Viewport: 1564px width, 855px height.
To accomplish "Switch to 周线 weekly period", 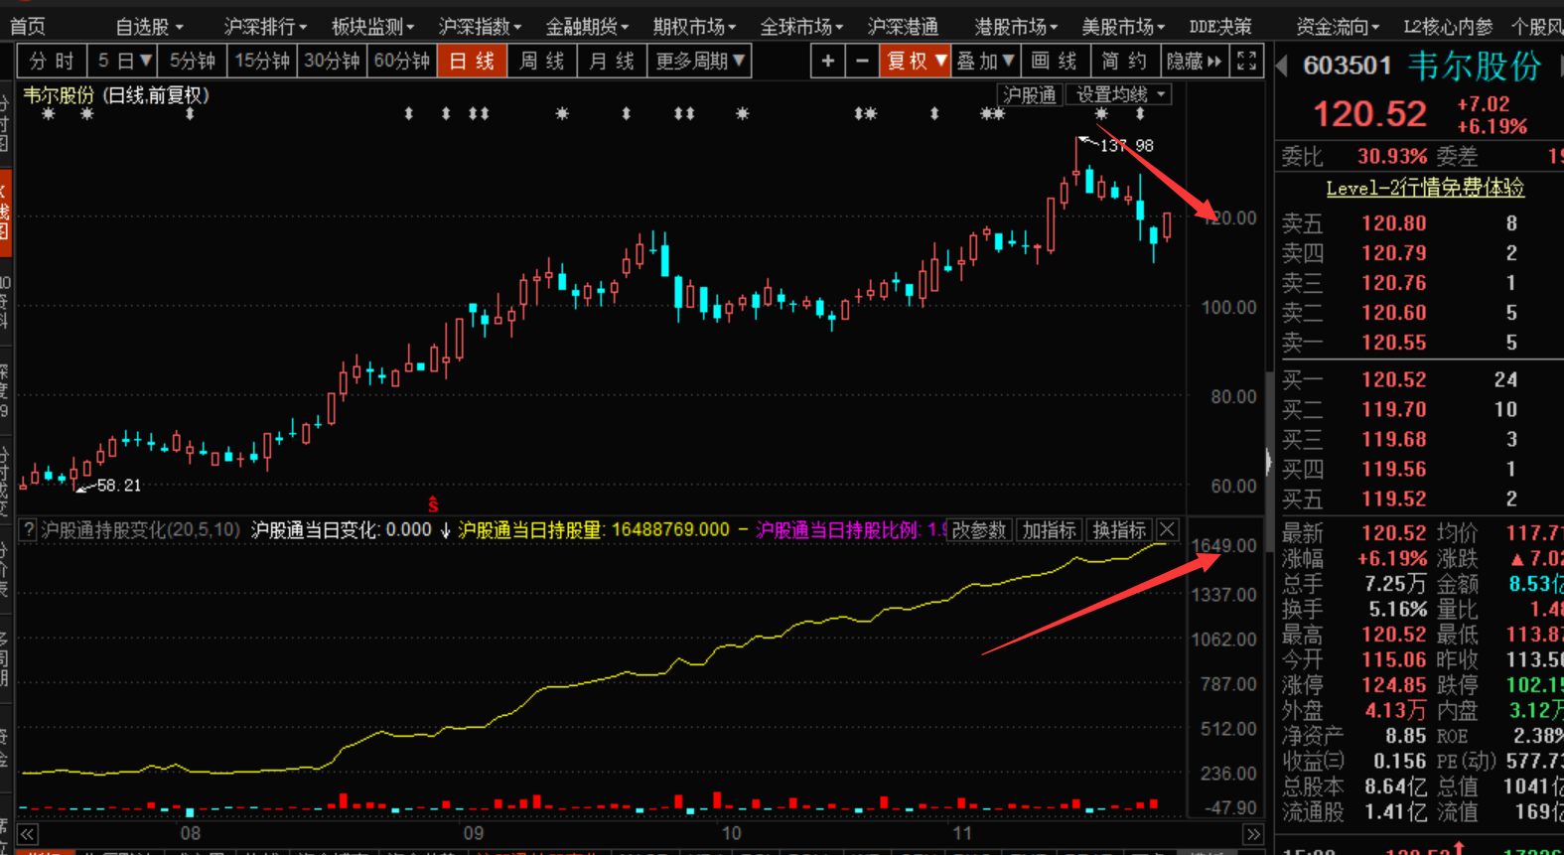I will [542, 62].
